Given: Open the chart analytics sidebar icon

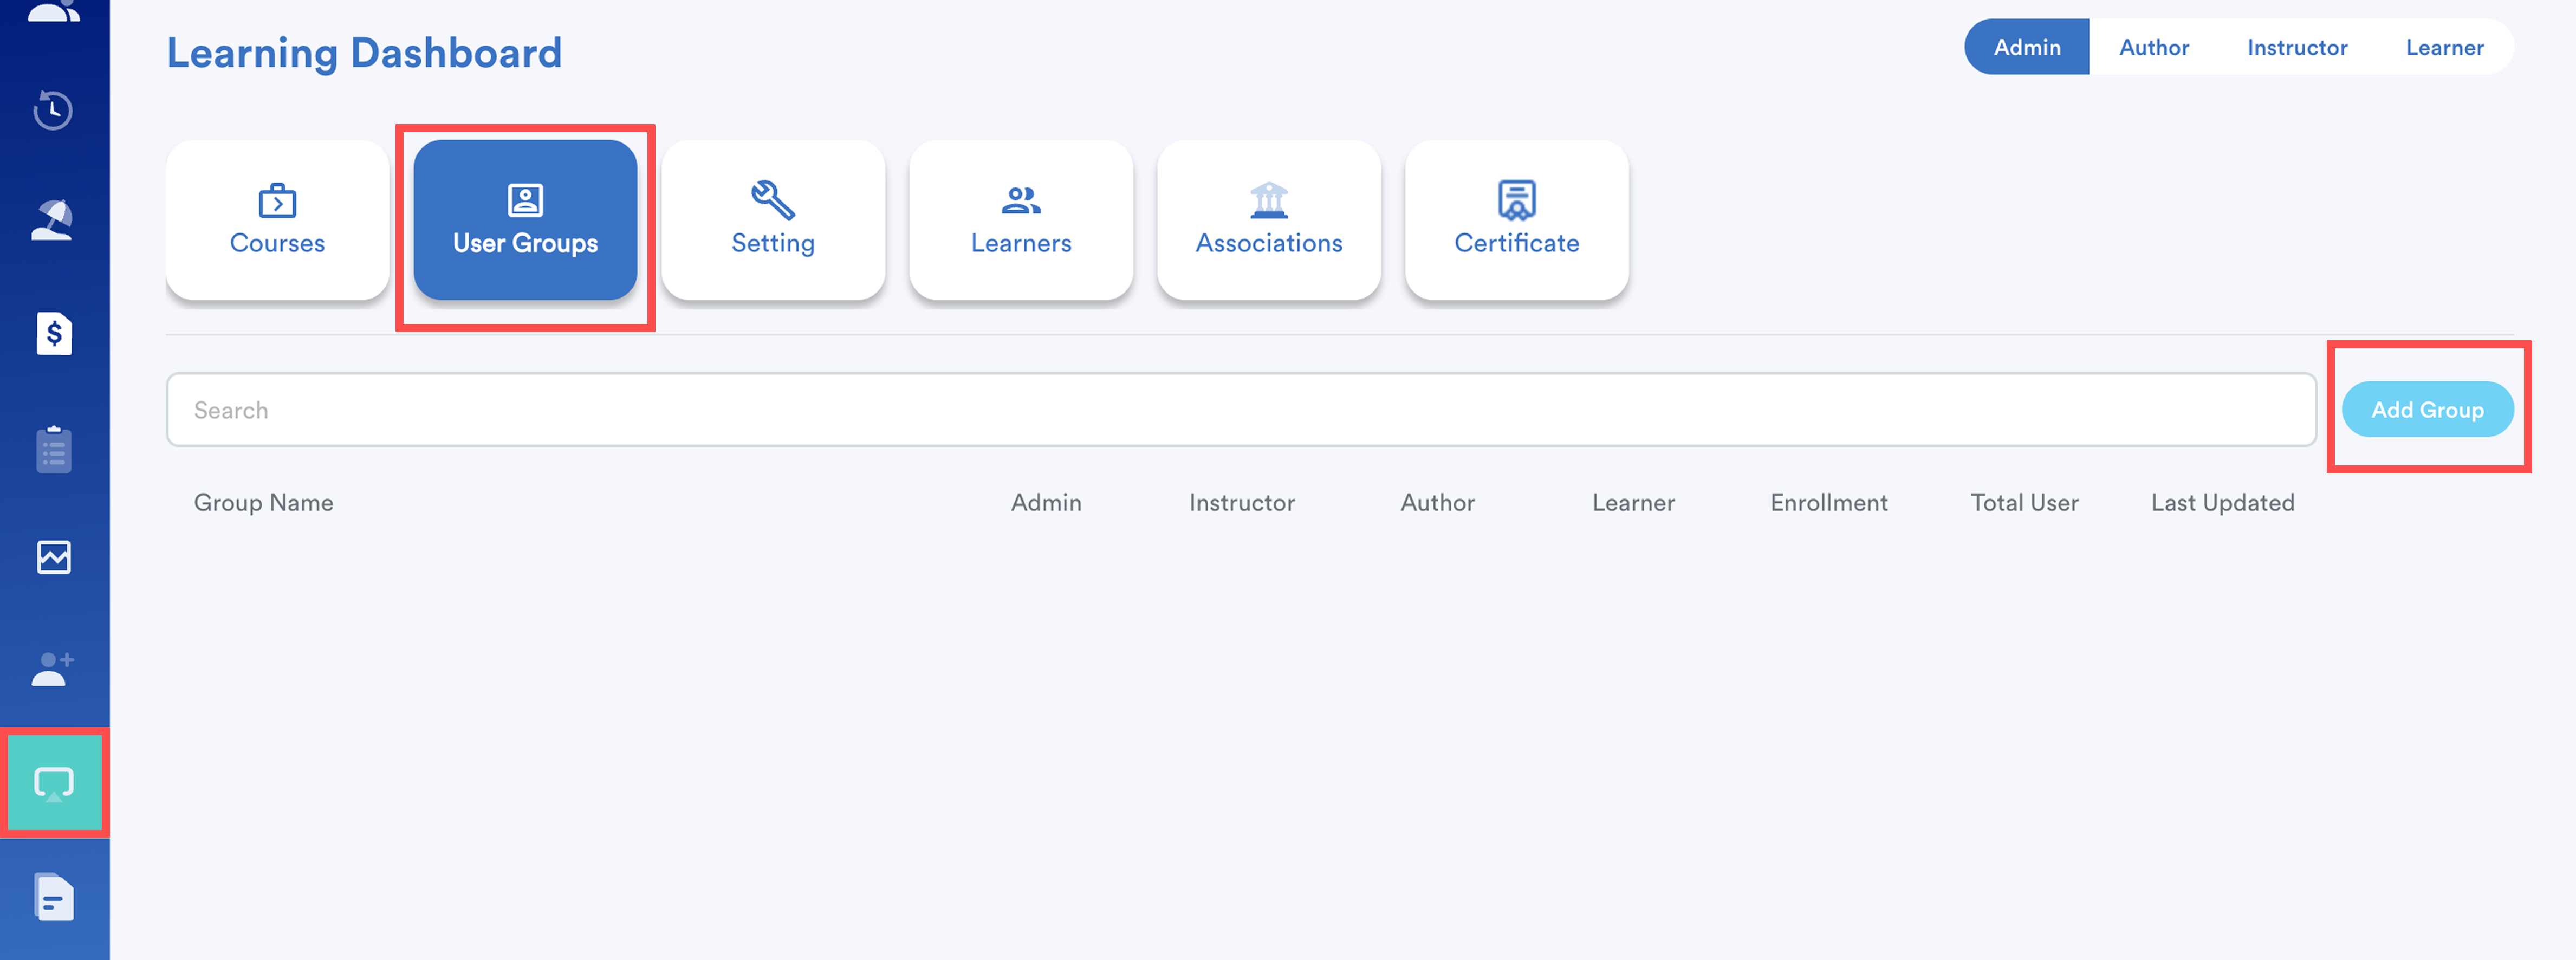Looking at the screenshot, I should point(53,557).
